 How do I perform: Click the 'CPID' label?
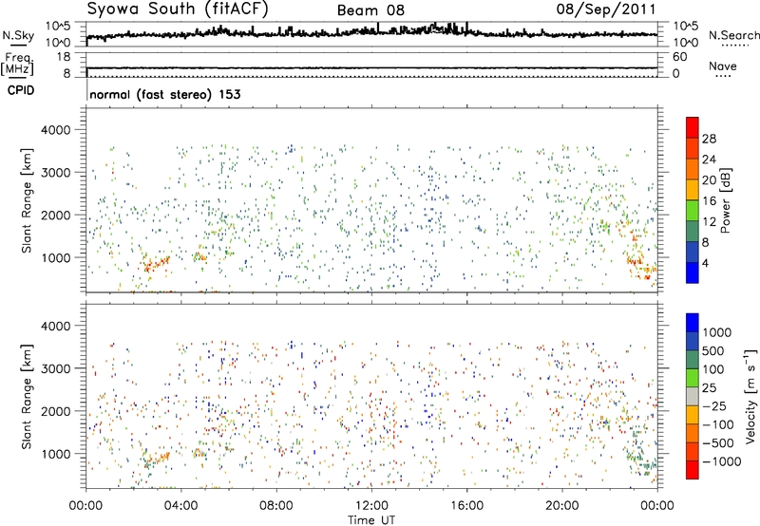(x=21, y=90)
